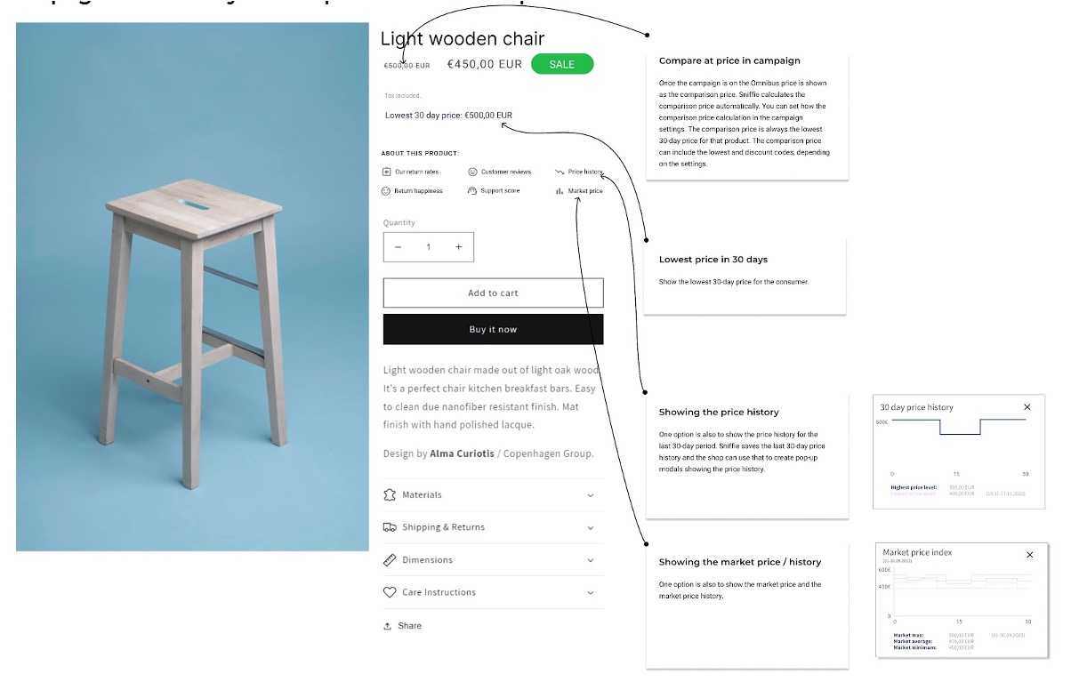Click the Shipping & Returns truck icon
The height and width of the screenshot is (690, 1071).
click(x=390, y=527)
